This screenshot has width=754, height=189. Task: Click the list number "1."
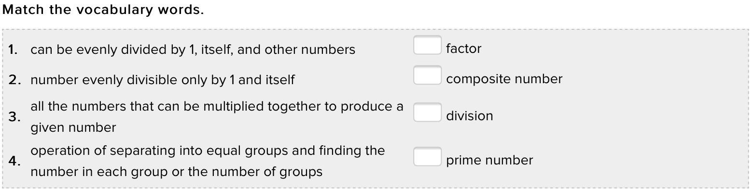click(13, 50)
